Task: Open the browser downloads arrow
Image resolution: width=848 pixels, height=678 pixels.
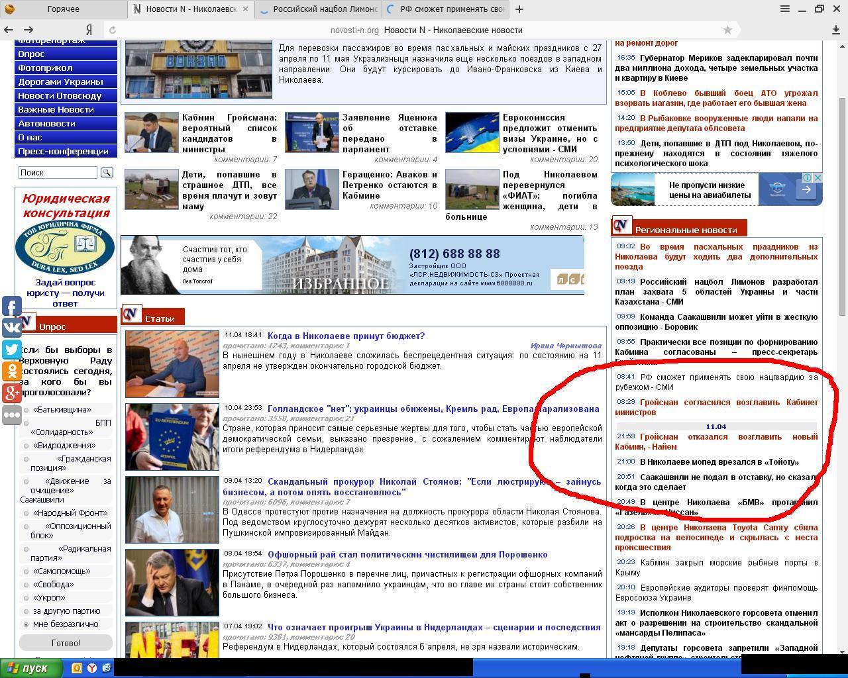Action: point(836,30)
